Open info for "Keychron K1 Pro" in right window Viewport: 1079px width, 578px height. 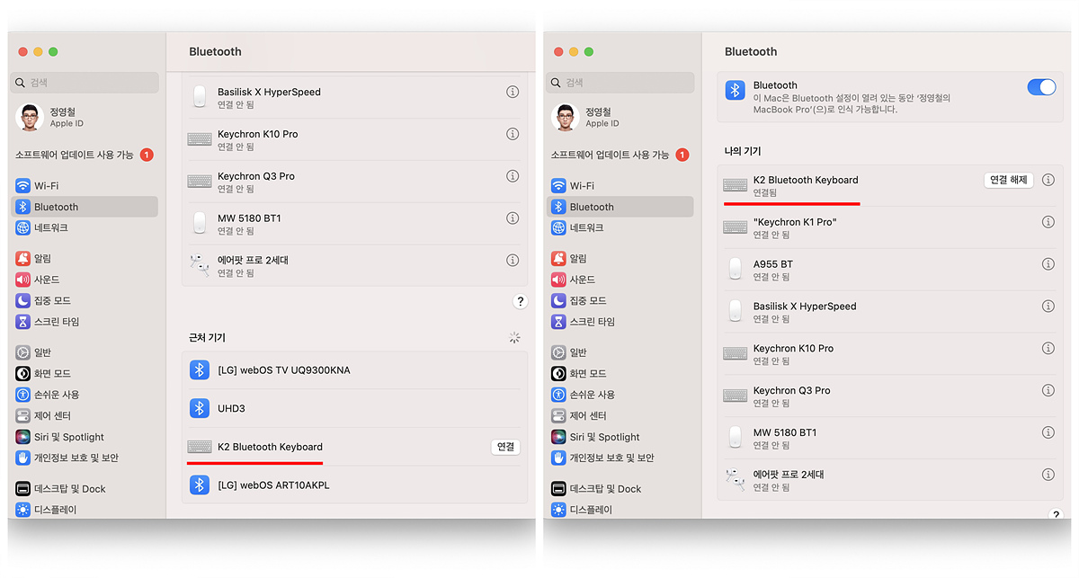click(1048, 222)
